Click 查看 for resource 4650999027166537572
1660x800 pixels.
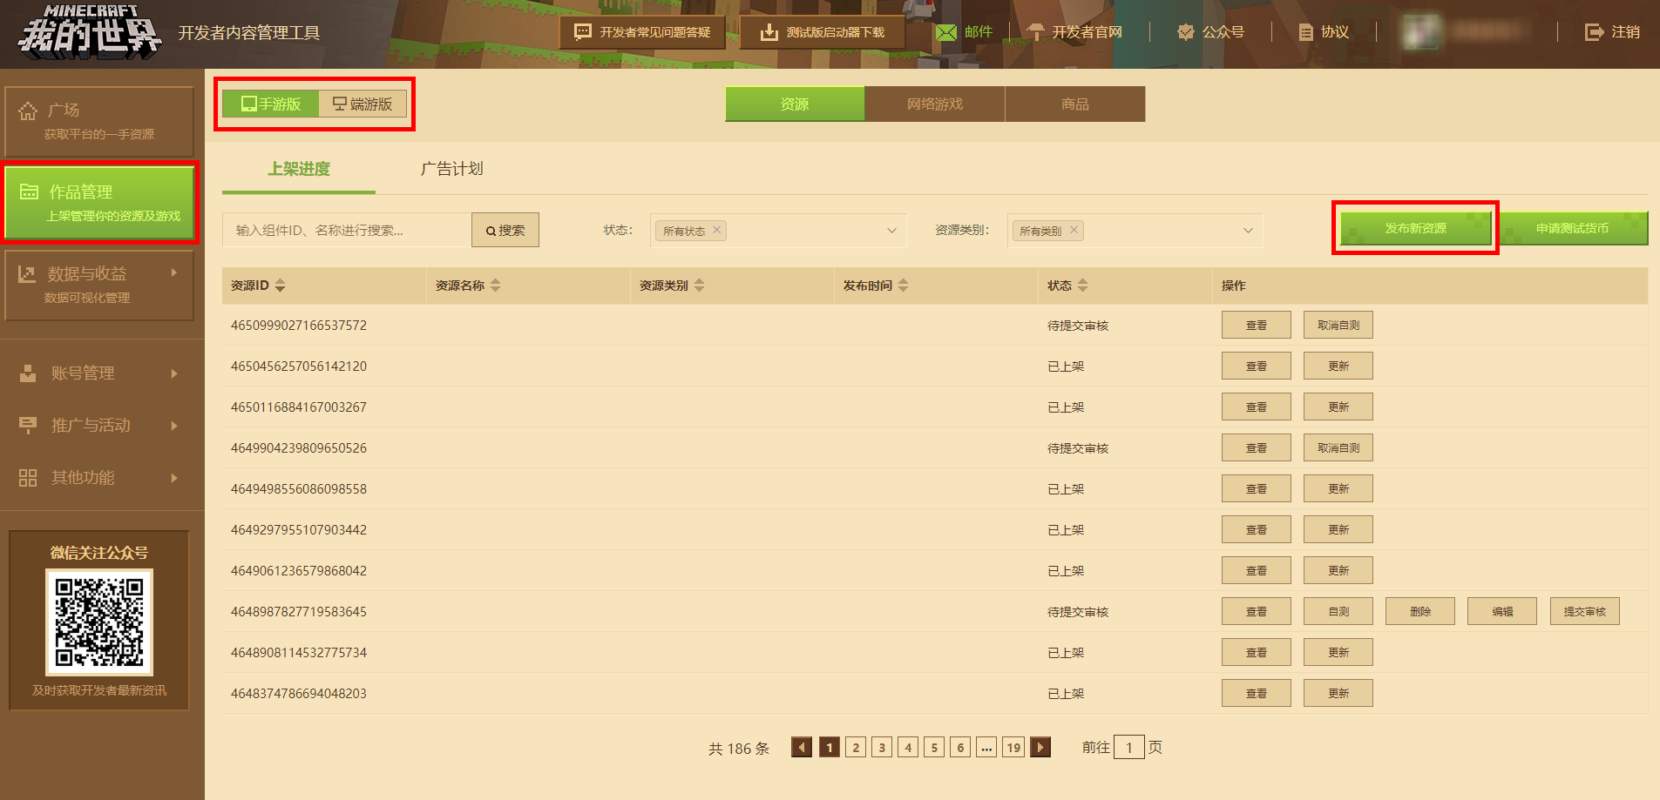coord(1256,326)
